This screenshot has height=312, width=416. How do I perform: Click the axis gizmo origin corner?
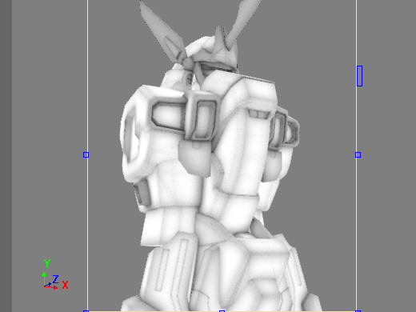tap(44, 286)
